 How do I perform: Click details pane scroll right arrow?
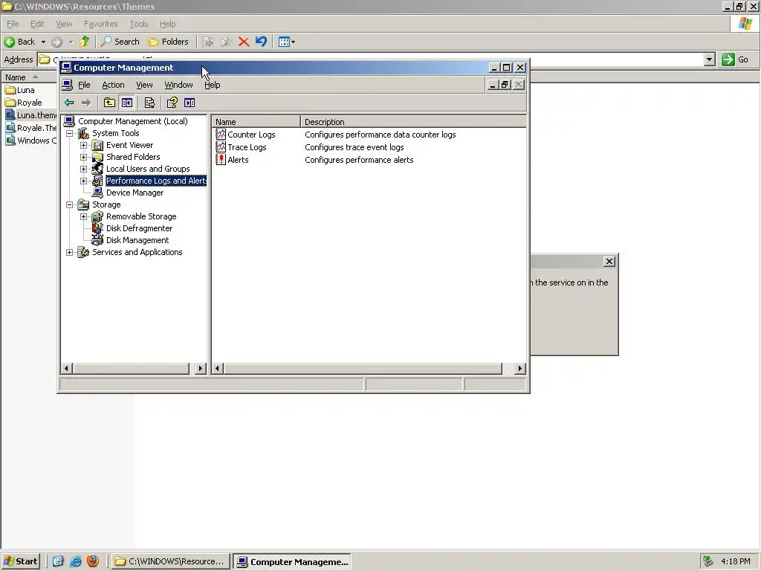tap(519, 369)
